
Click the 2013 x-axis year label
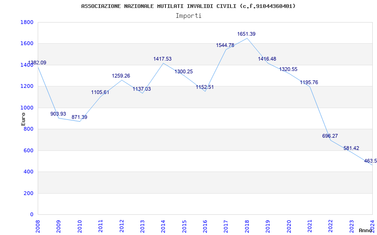[142, 226]
